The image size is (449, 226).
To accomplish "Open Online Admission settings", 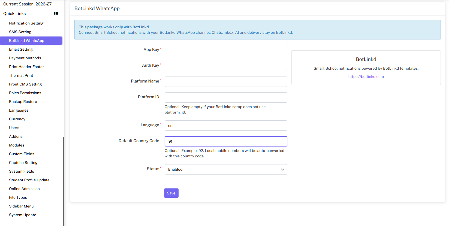I will 24,189.
